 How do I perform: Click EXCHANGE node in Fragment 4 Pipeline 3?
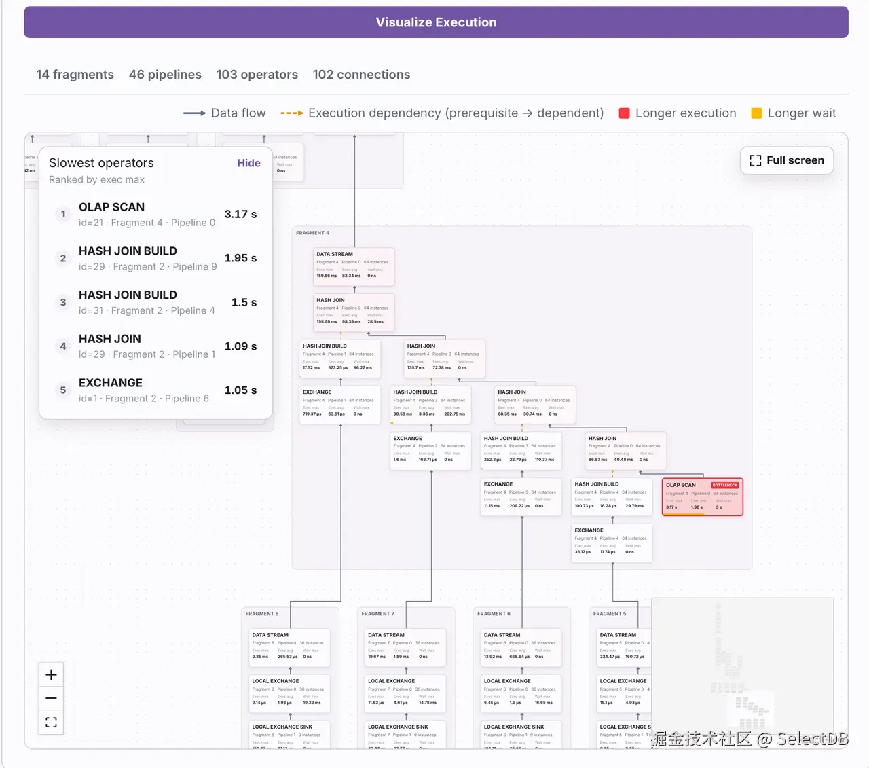tap(521, 496)
